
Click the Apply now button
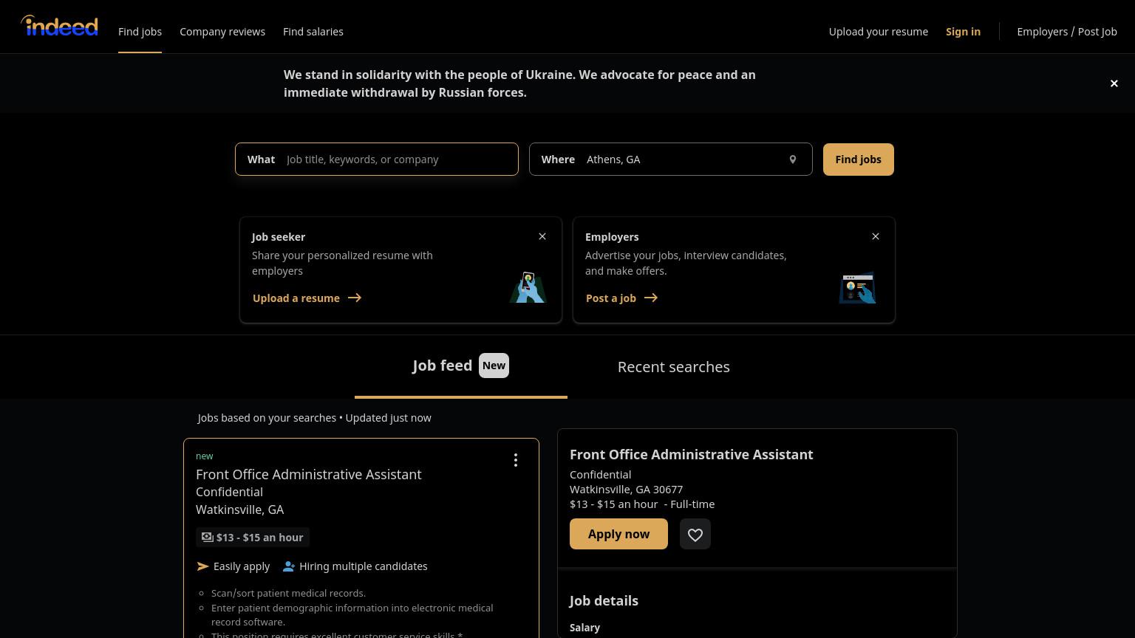point(618,534)
